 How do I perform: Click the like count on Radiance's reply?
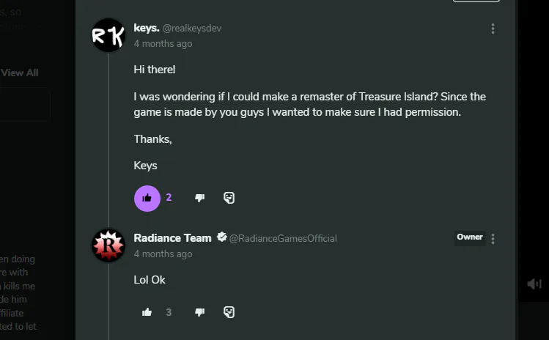169,312
